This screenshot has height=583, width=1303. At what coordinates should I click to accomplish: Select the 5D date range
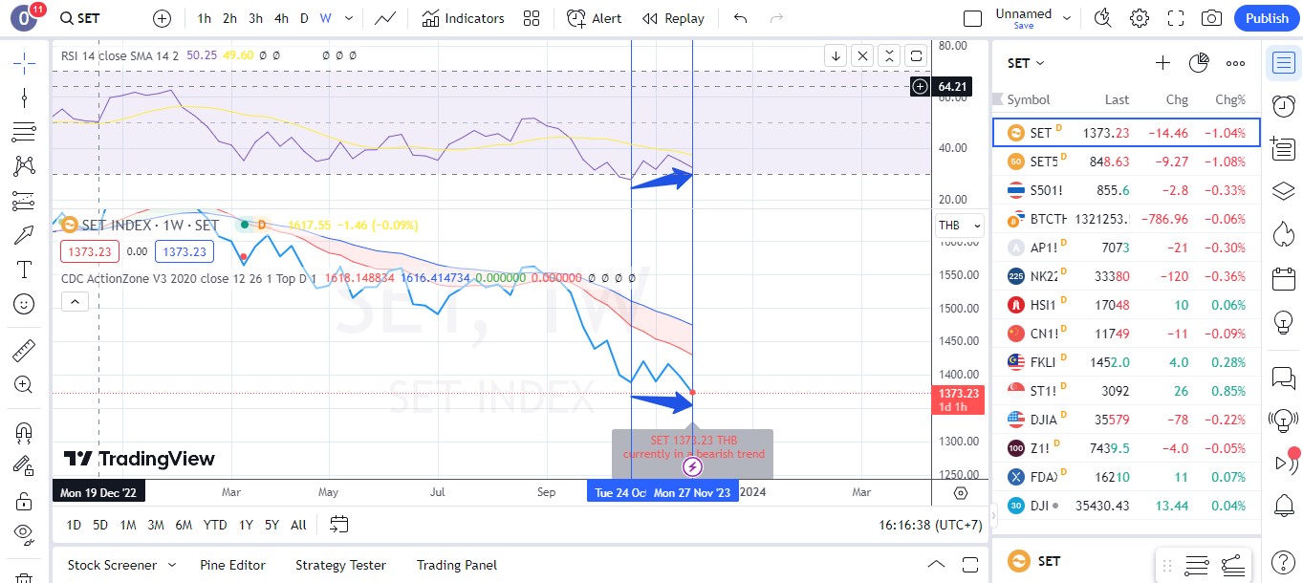pos(100,525)
